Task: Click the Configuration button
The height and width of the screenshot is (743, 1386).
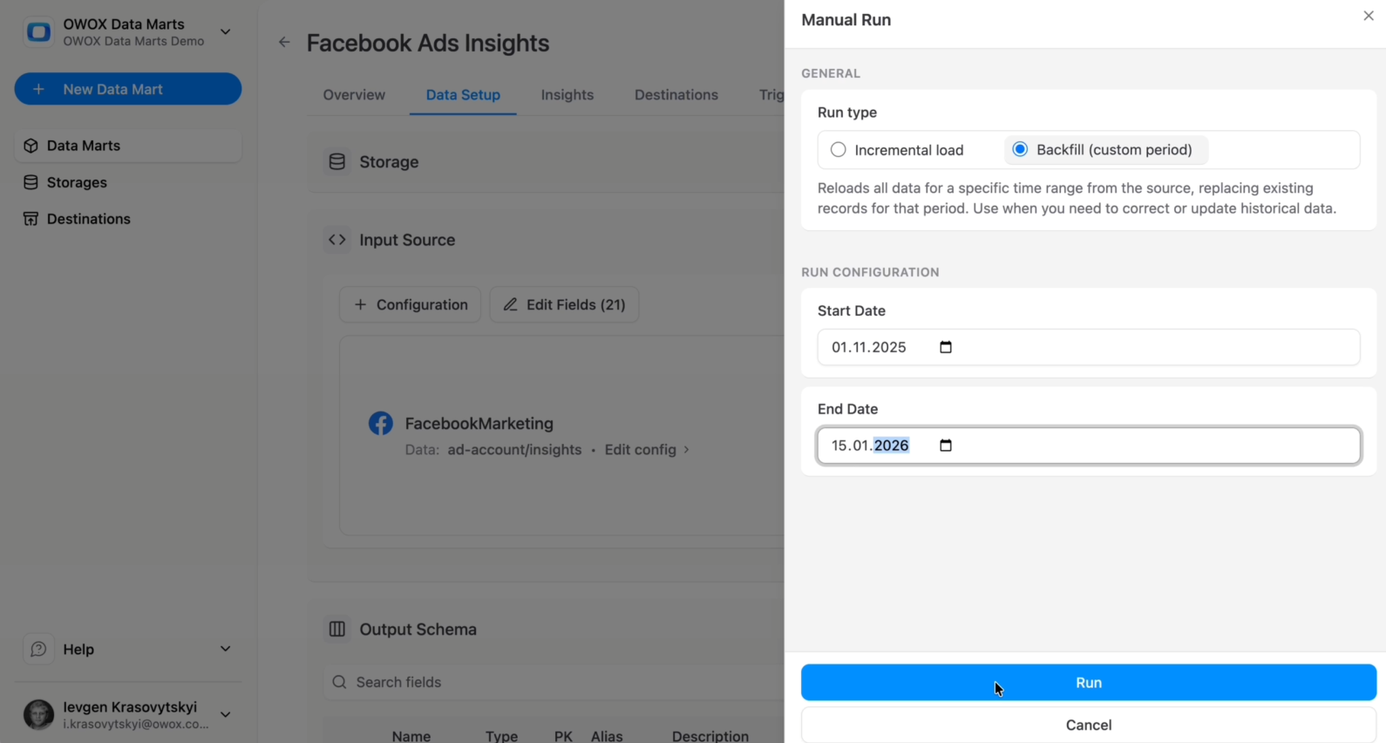Action: (411, 304)
